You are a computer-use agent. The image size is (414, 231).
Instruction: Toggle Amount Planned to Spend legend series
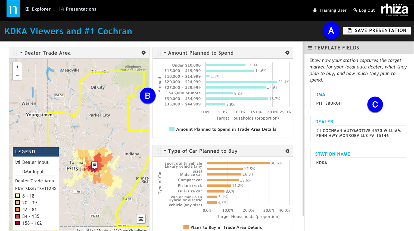[223, 129]
